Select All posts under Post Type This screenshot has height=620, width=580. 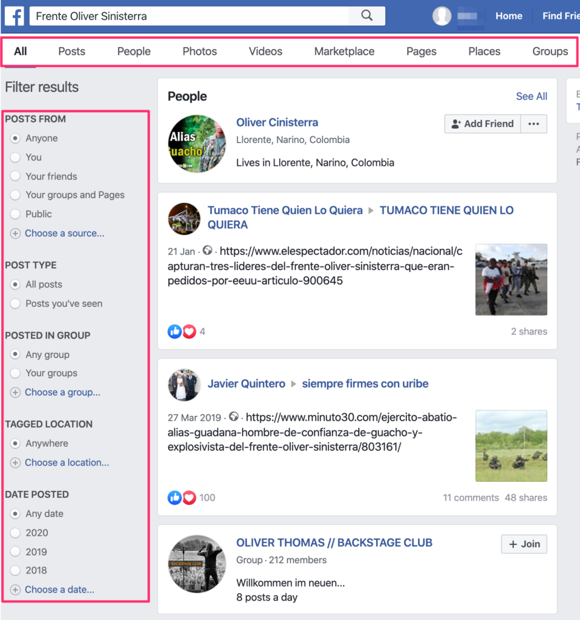click(x=15, y=285)
